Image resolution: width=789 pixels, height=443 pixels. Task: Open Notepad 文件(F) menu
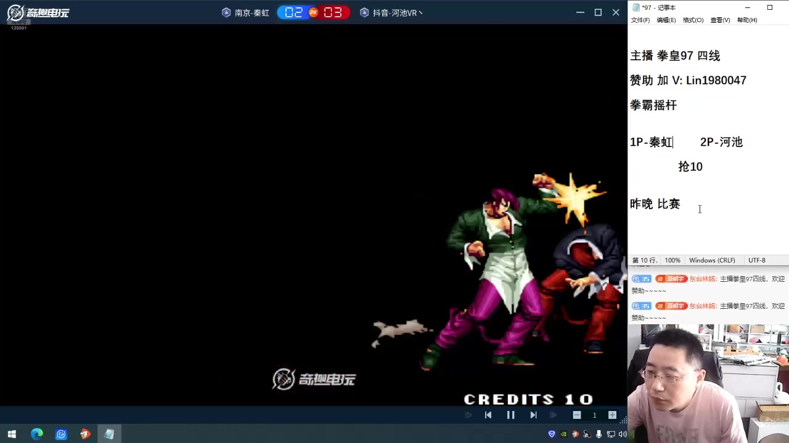tap(640, 20)
